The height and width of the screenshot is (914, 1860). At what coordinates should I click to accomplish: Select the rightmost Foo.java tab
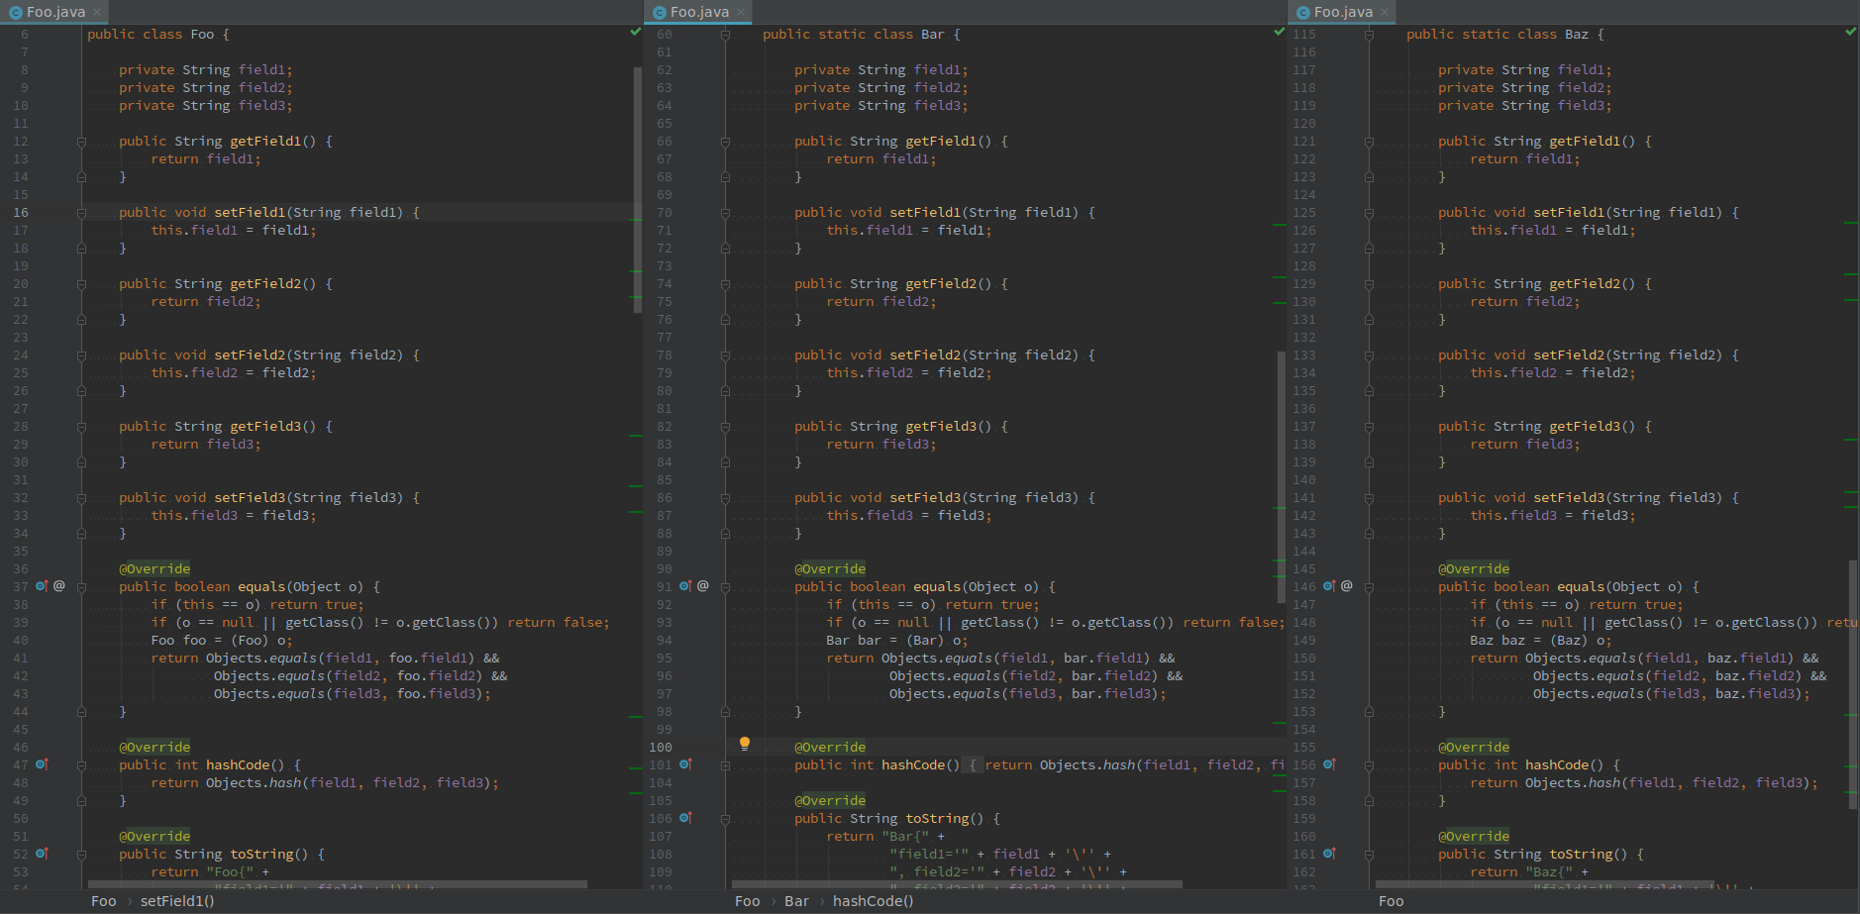pos(1342,13)
